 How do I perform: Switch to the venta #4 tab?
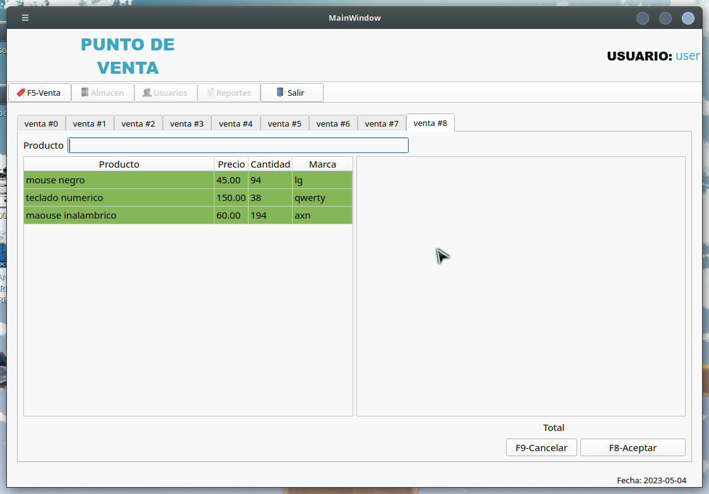coord(235,123)
